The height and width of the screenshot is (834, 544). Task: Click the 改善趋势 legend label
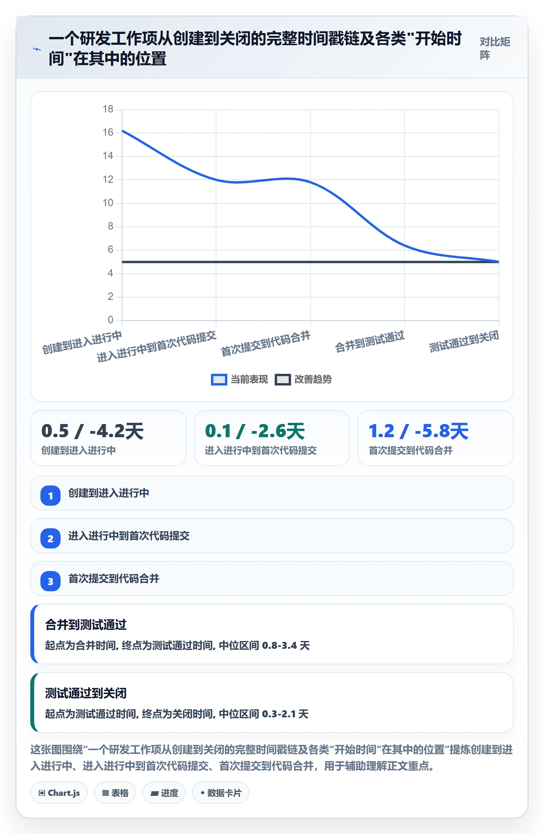coord(313,379)
